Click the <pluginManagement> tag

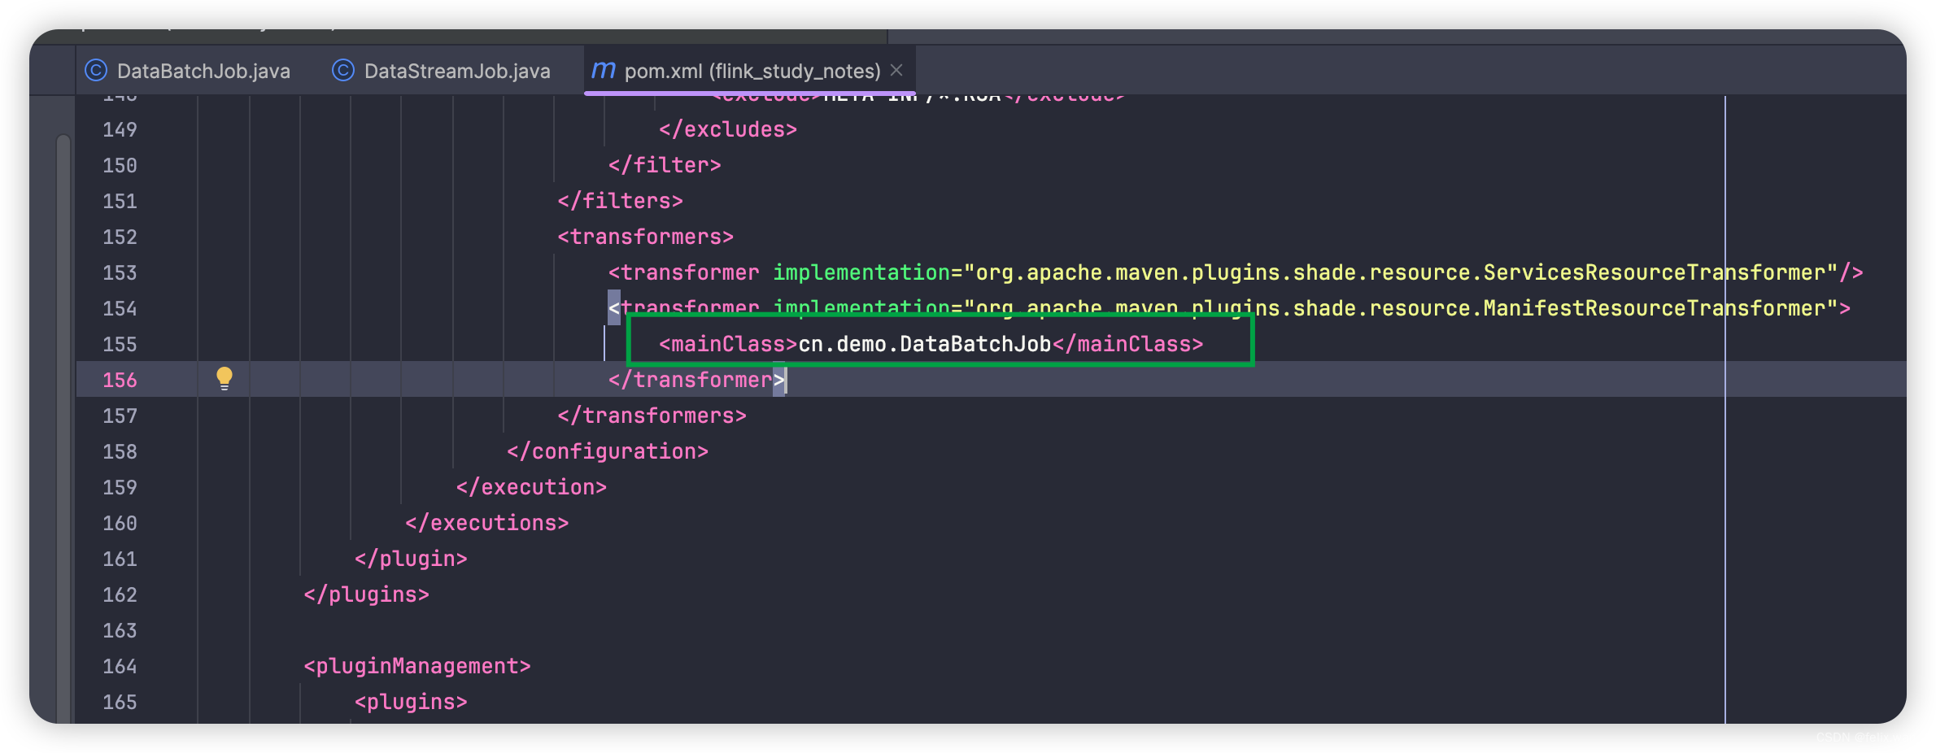pyautogui.click(x=417, y=666)
